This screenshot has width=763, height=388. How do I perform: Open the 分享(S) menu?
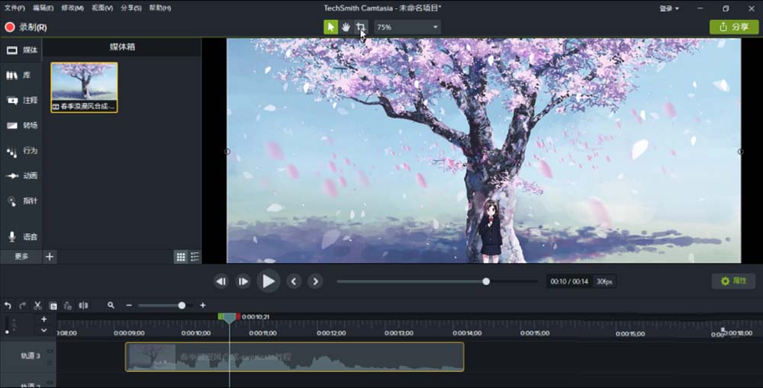131,8
